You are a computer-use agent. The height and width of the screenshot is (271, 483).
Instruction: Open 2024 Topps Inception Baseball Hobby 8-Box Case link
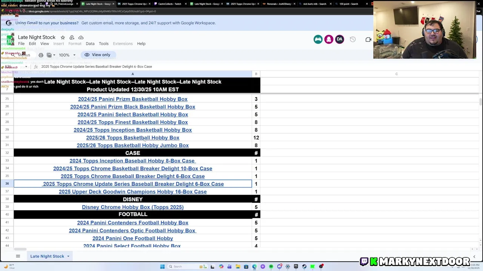tap(132, 161)
